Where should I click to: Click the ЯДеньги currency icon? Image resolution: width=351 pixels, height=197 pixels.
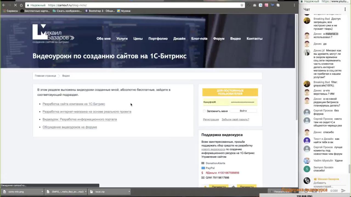click(x=202, y=173)
